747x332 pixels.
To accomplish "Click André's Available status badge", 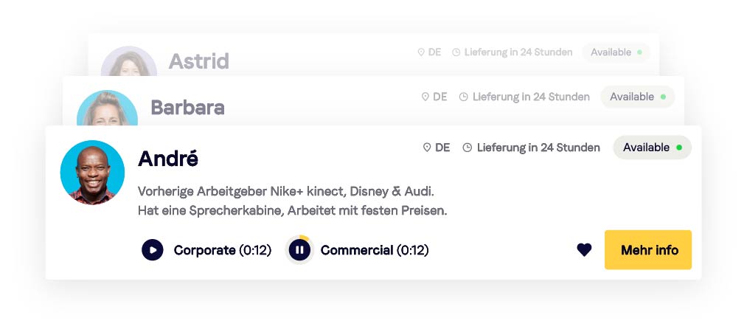I will point(652,148).
